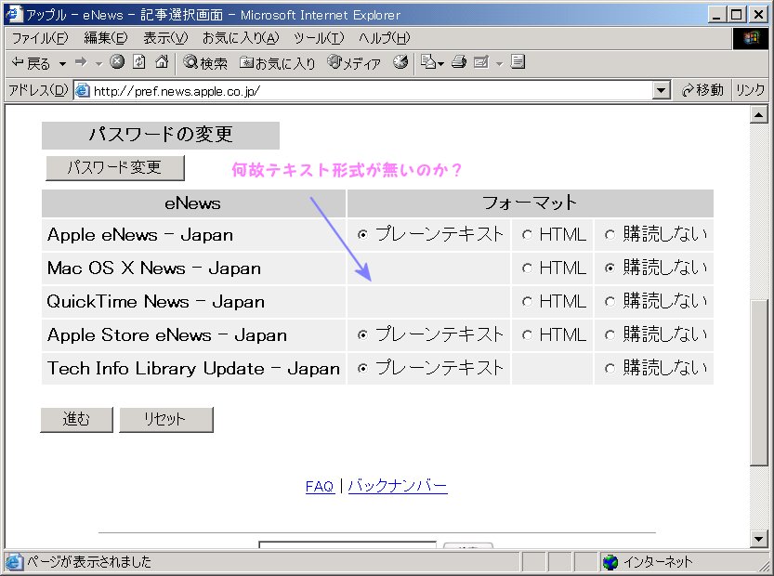Expand the address bar dropdown list
Image resolution: width=774 pixels, height=576 pixels.
[x=661, y=90]
